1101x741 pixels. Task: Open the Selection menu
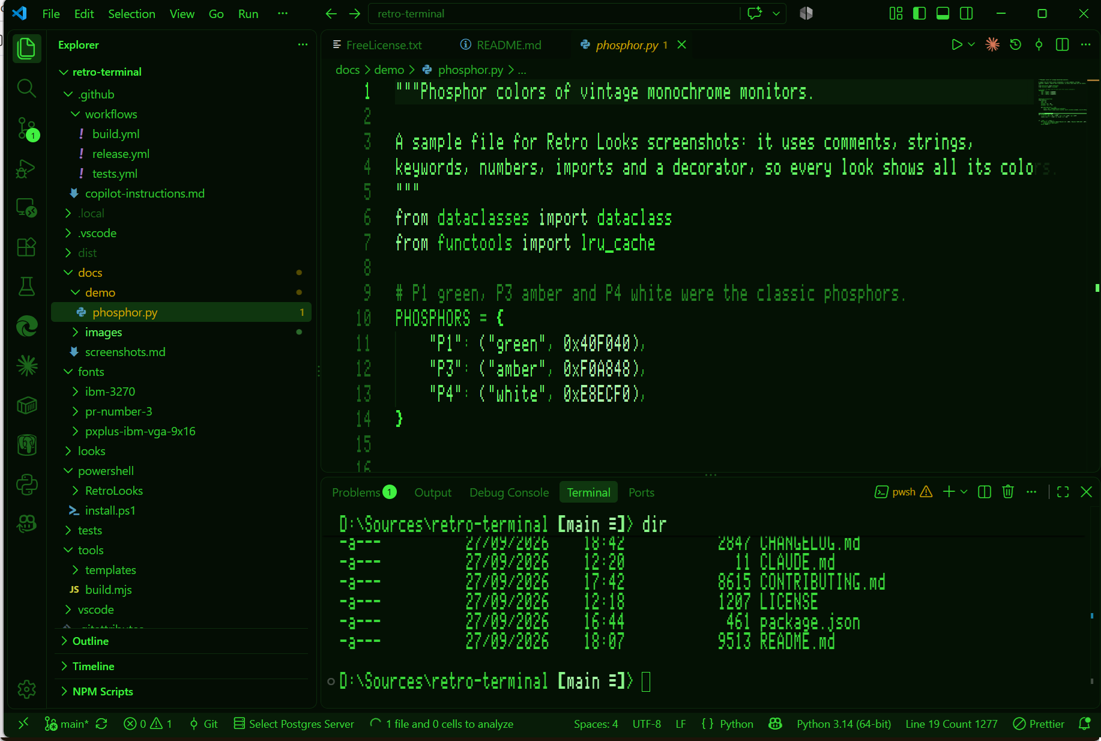(131, 13)
